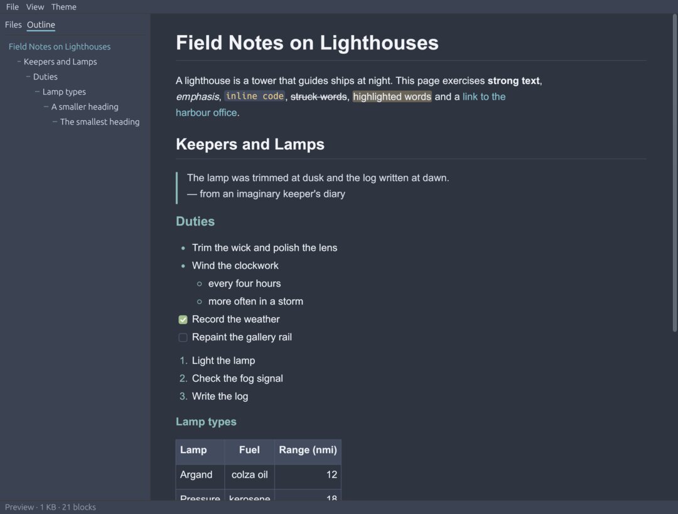Open the Theme menu
This screenshot has height=514, width=678.
(63, 7)
